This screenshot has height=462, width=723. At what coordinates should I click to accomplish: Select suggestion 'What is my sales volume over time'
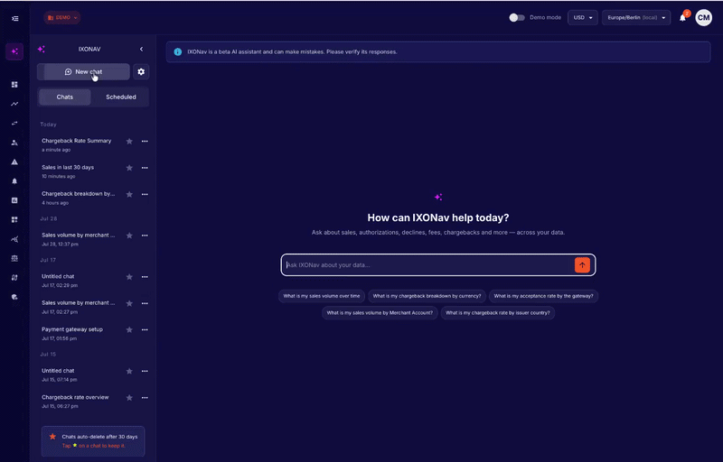(322, 296)
